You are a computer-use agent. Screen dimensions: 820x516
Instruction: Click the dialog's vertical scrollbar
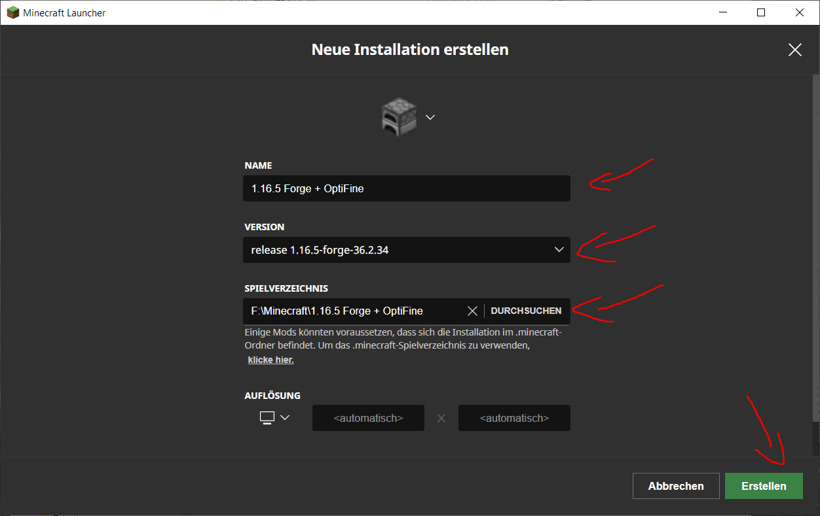click(x=815, y=249)
